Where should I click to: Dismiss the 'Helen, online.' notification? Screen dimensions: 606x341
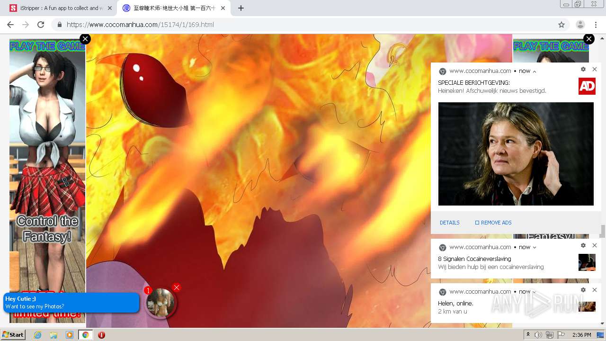click(x=595, y=290)
